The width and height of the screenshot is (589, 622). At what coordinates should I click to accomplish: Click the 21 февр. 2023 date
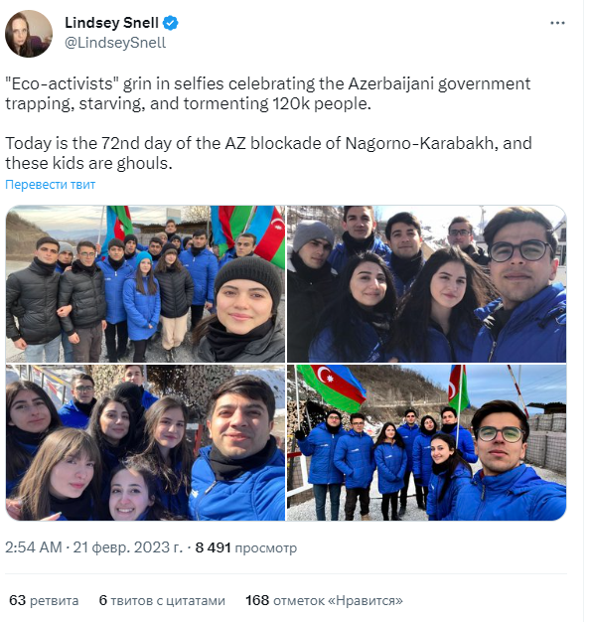click(128, 547)
